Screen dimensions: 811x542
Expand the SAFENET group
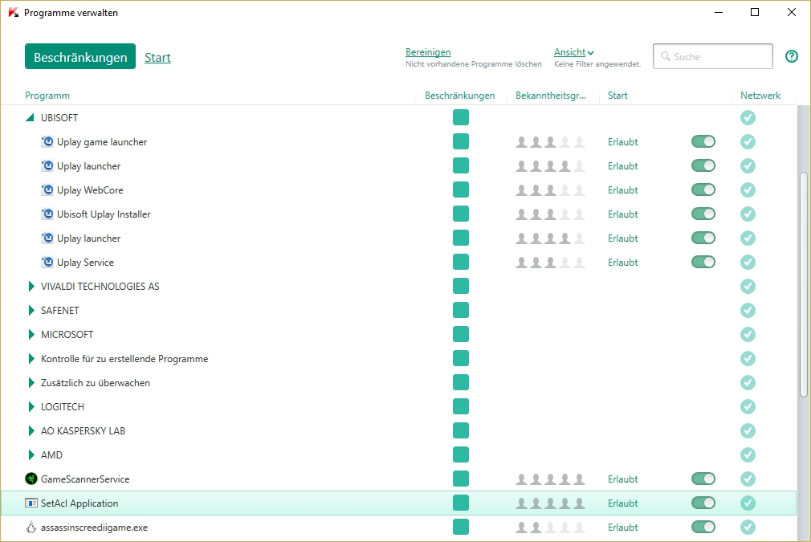coord(31,310)
